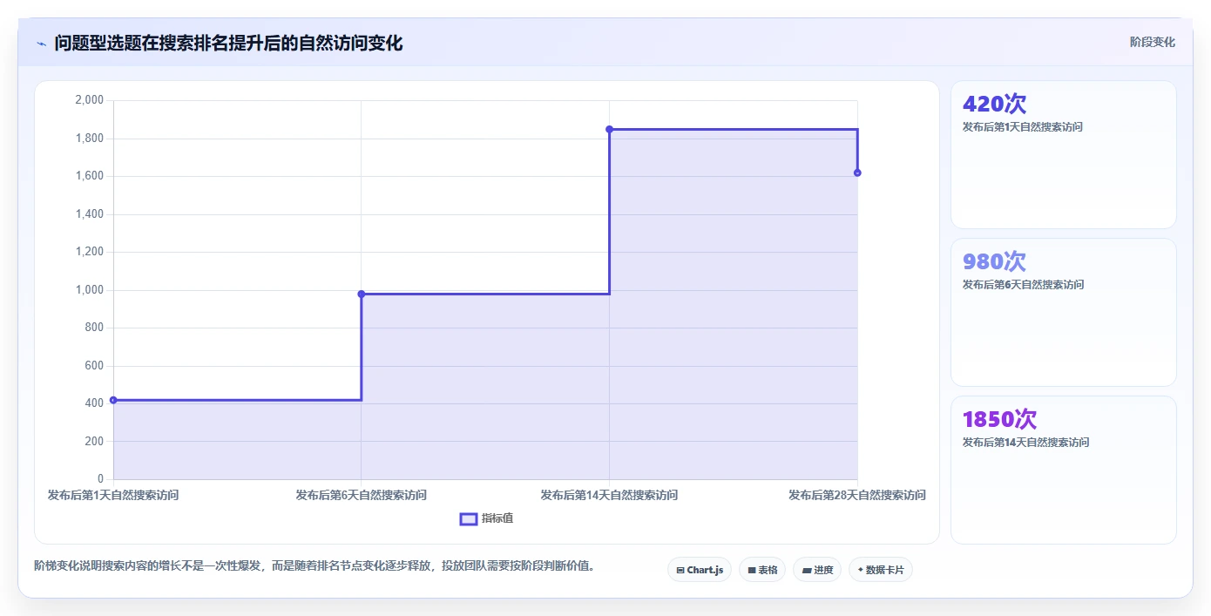Click the y-axis value 1,600
This screenshot has width=1211, height=616.
90,176
